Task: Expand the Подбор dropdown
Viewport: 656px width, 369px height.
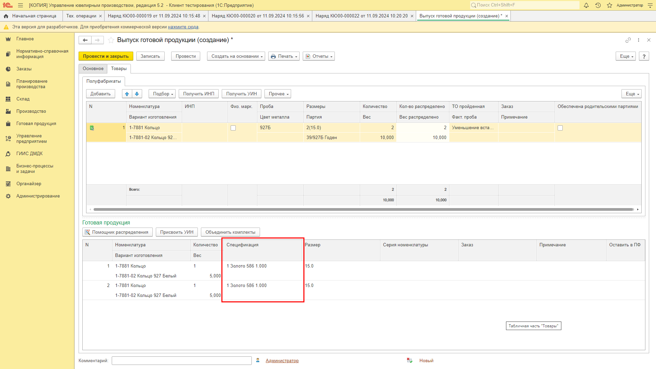Action: (162, 94)
